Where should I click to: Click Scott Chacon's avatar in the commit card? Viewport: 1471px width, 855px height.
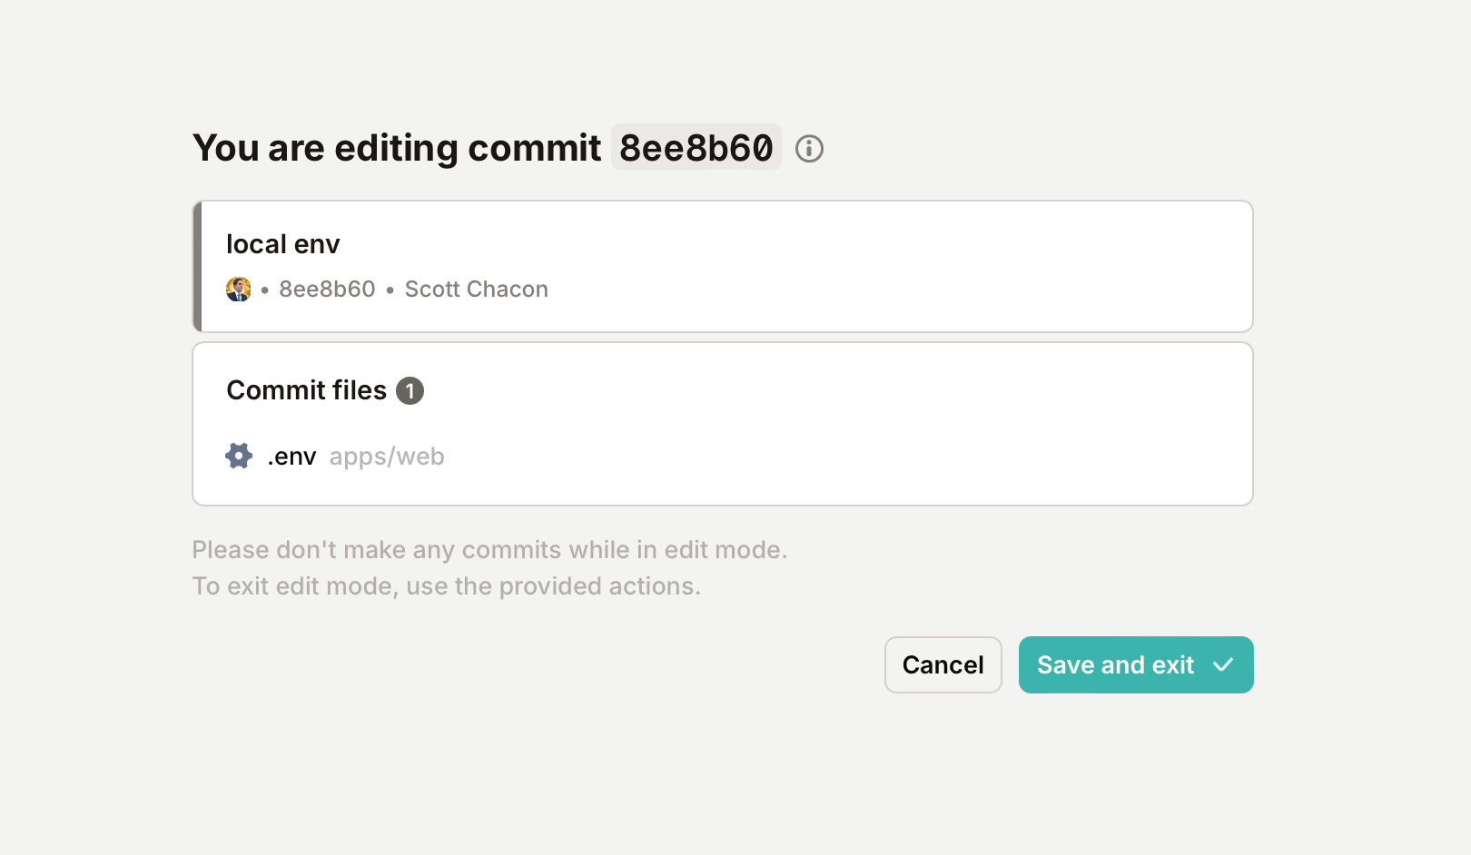[x=239, y=290]
